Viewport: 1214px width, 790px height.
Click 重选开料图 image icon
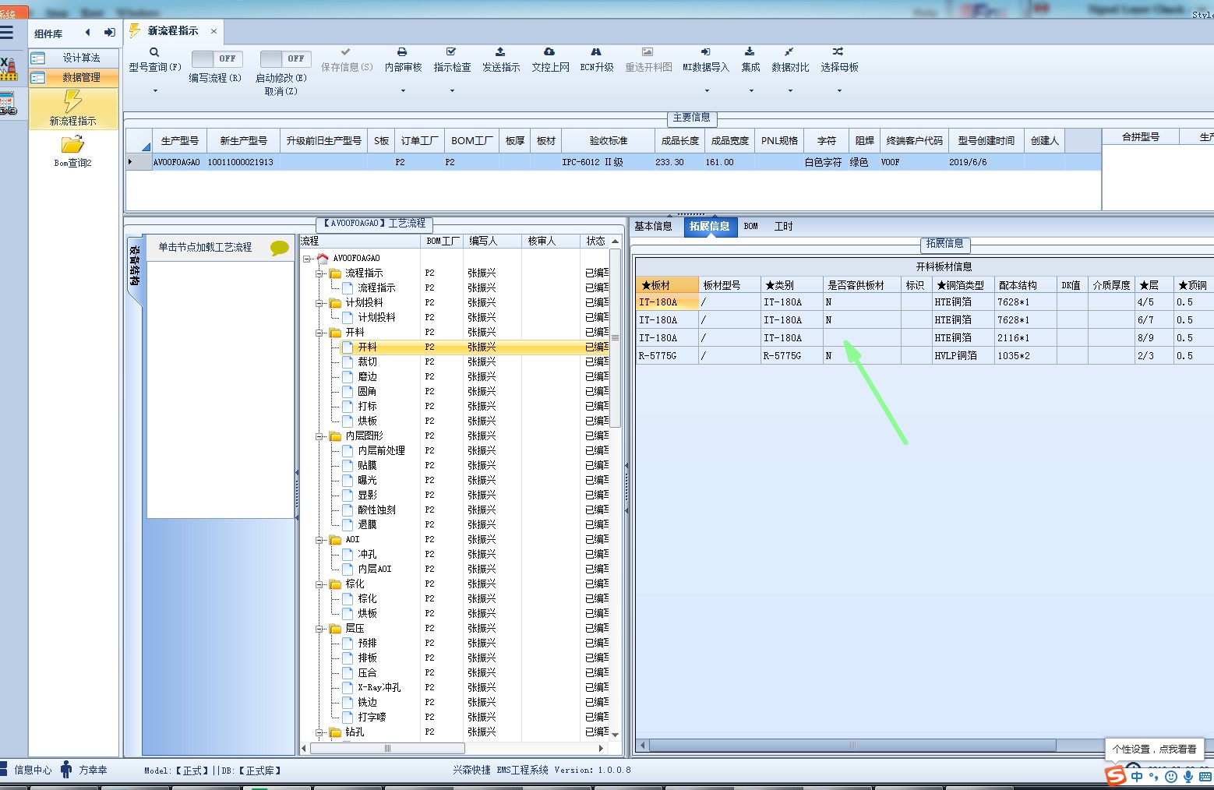click(x=648, y=52)
